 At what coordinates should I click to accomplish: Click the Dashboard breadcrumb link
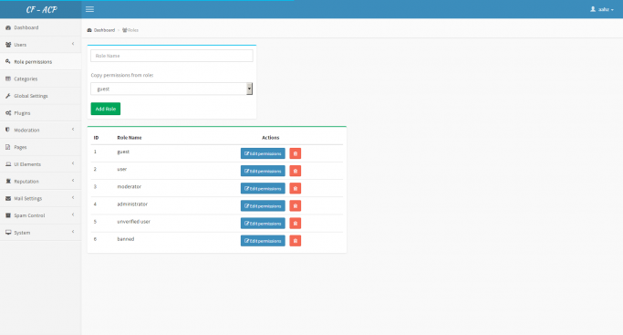pos(104,30)
